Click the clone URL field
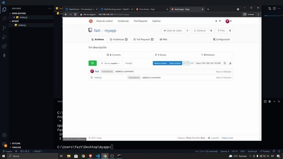This screenshot has width=283, height=159. coord(208,63)
